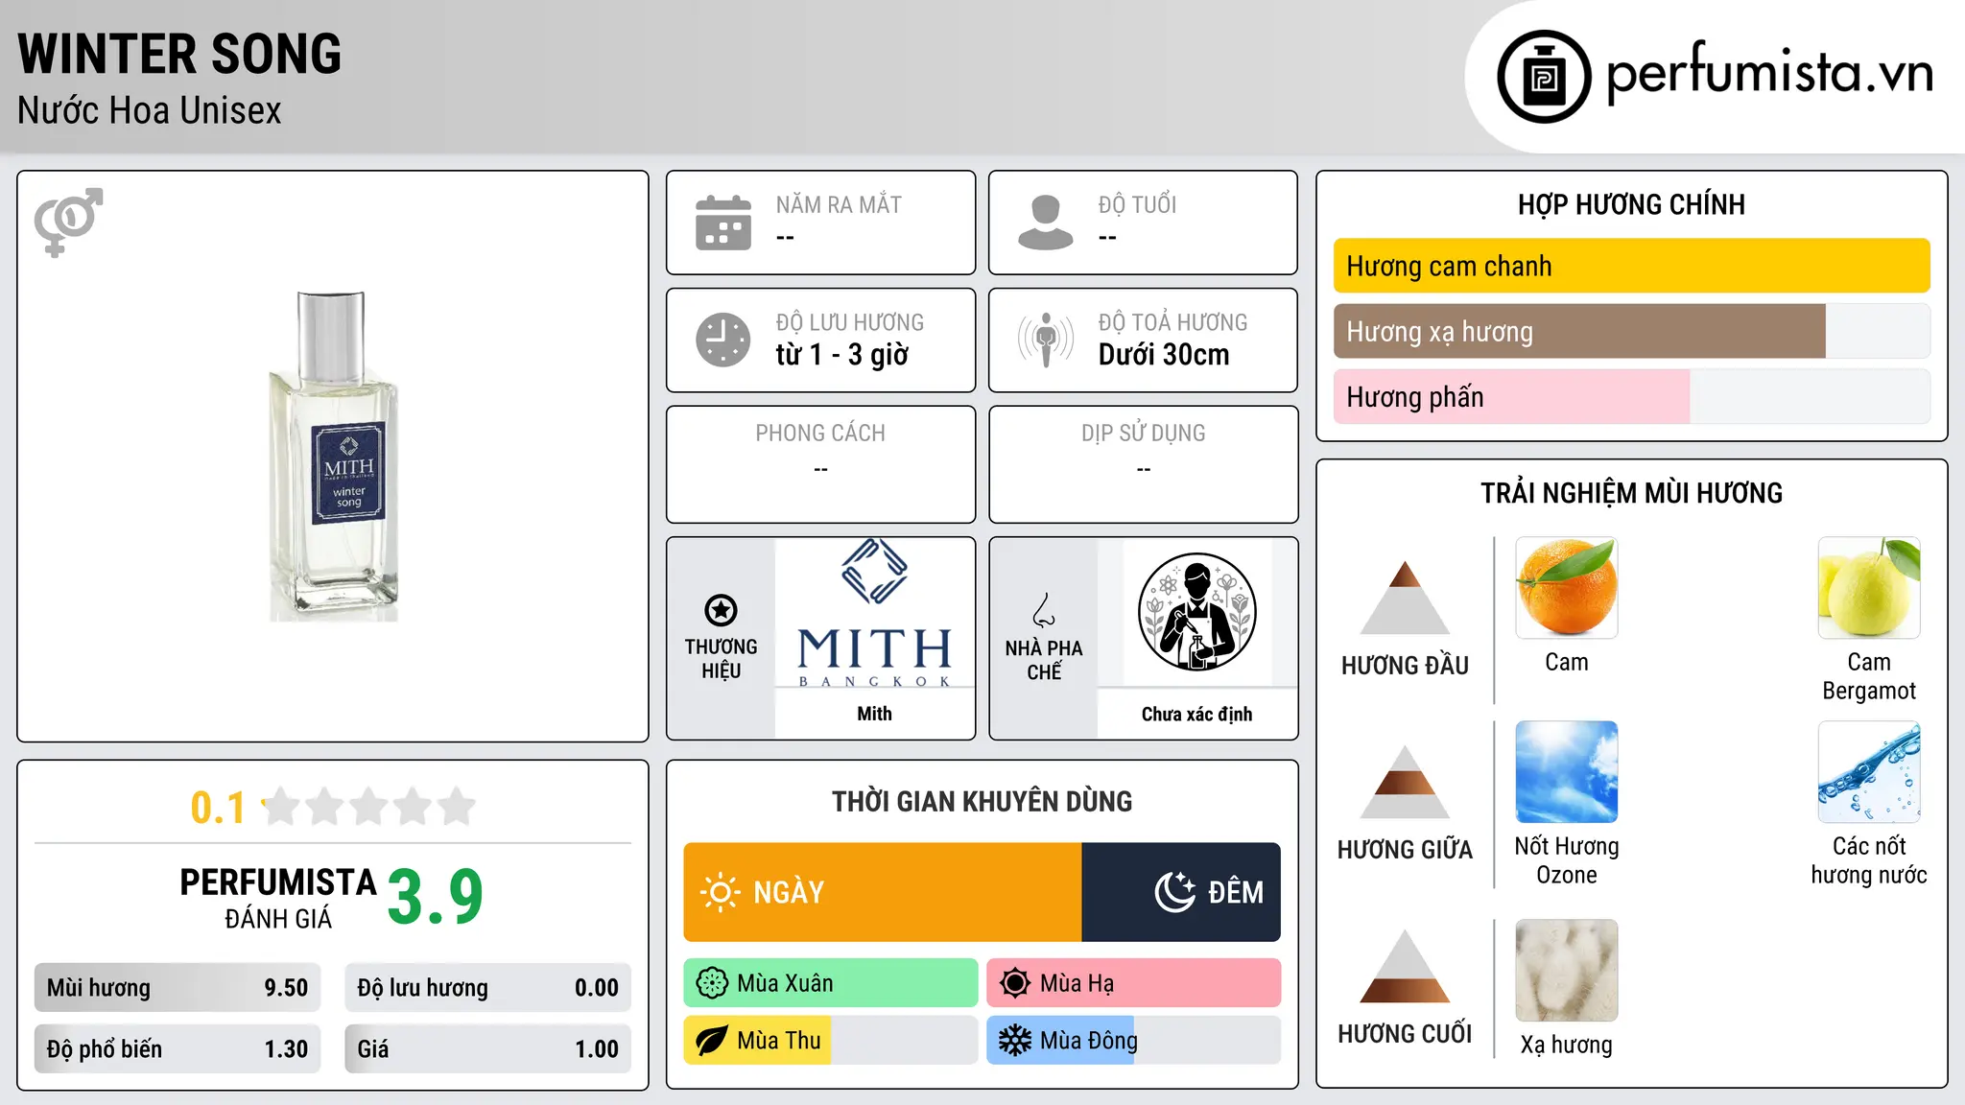Click the top-note pyramid icon Hương Đầu
Viewport: 1965px width, 1105px height.
(x=1406, y=598)
